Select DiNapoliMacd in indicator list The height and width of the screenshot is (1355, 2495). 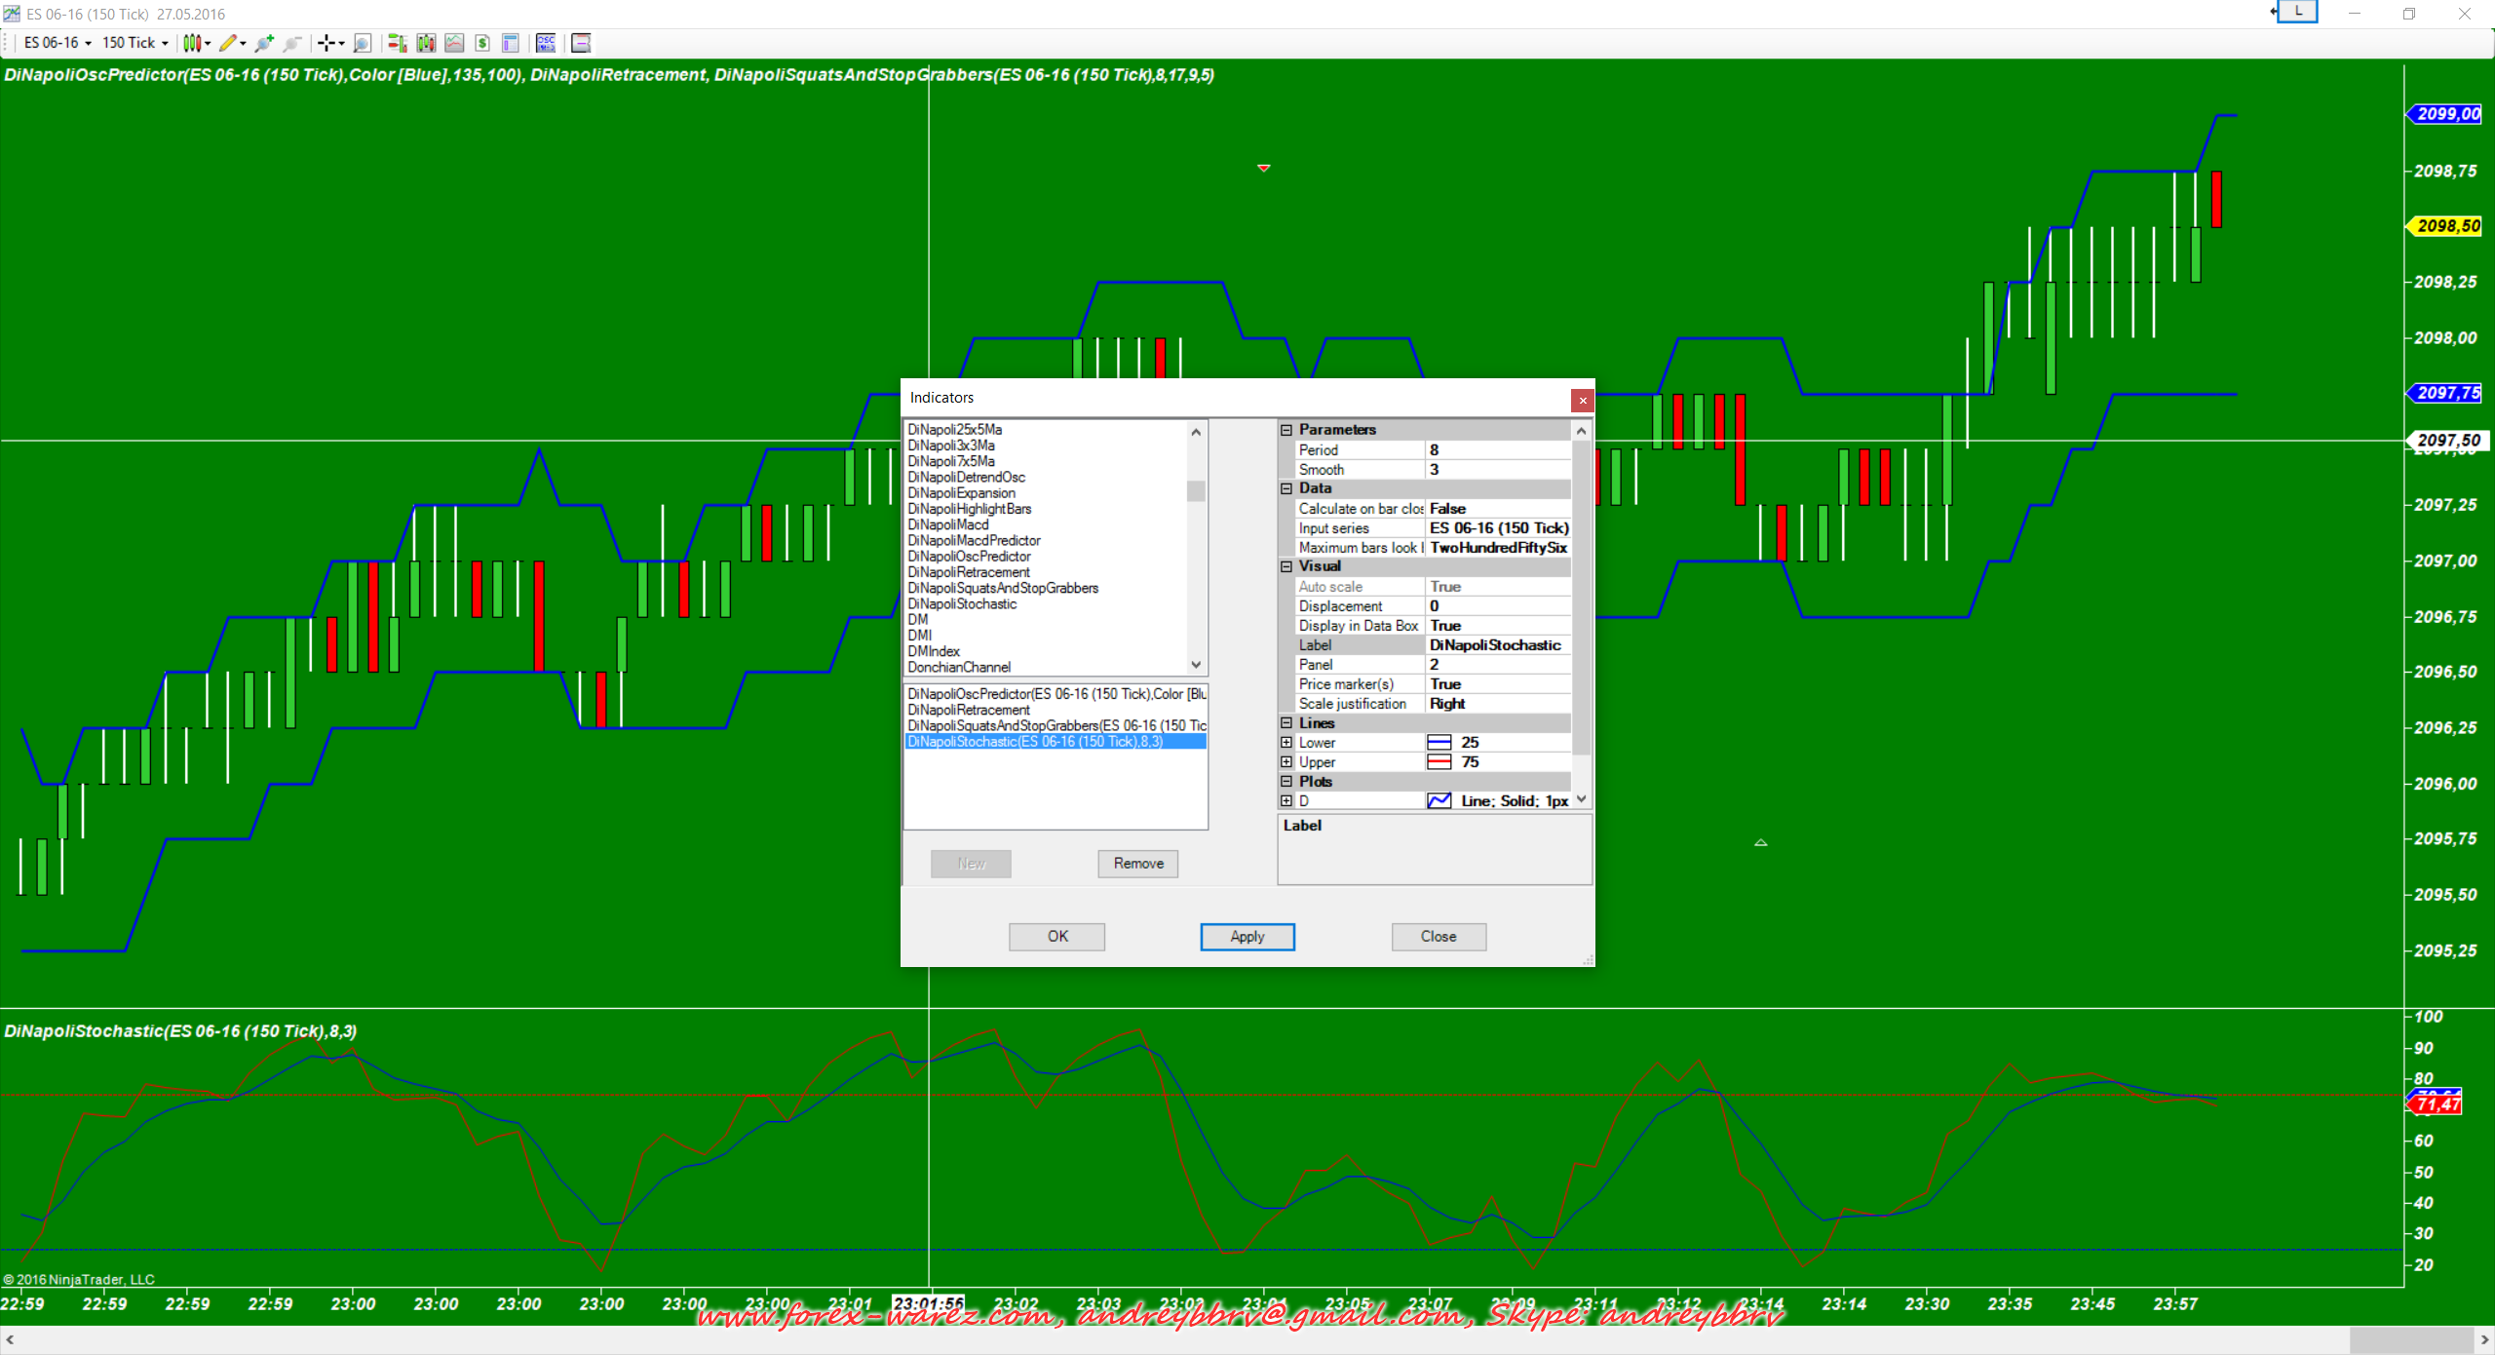pyautogui.click(x=947, y=524)
